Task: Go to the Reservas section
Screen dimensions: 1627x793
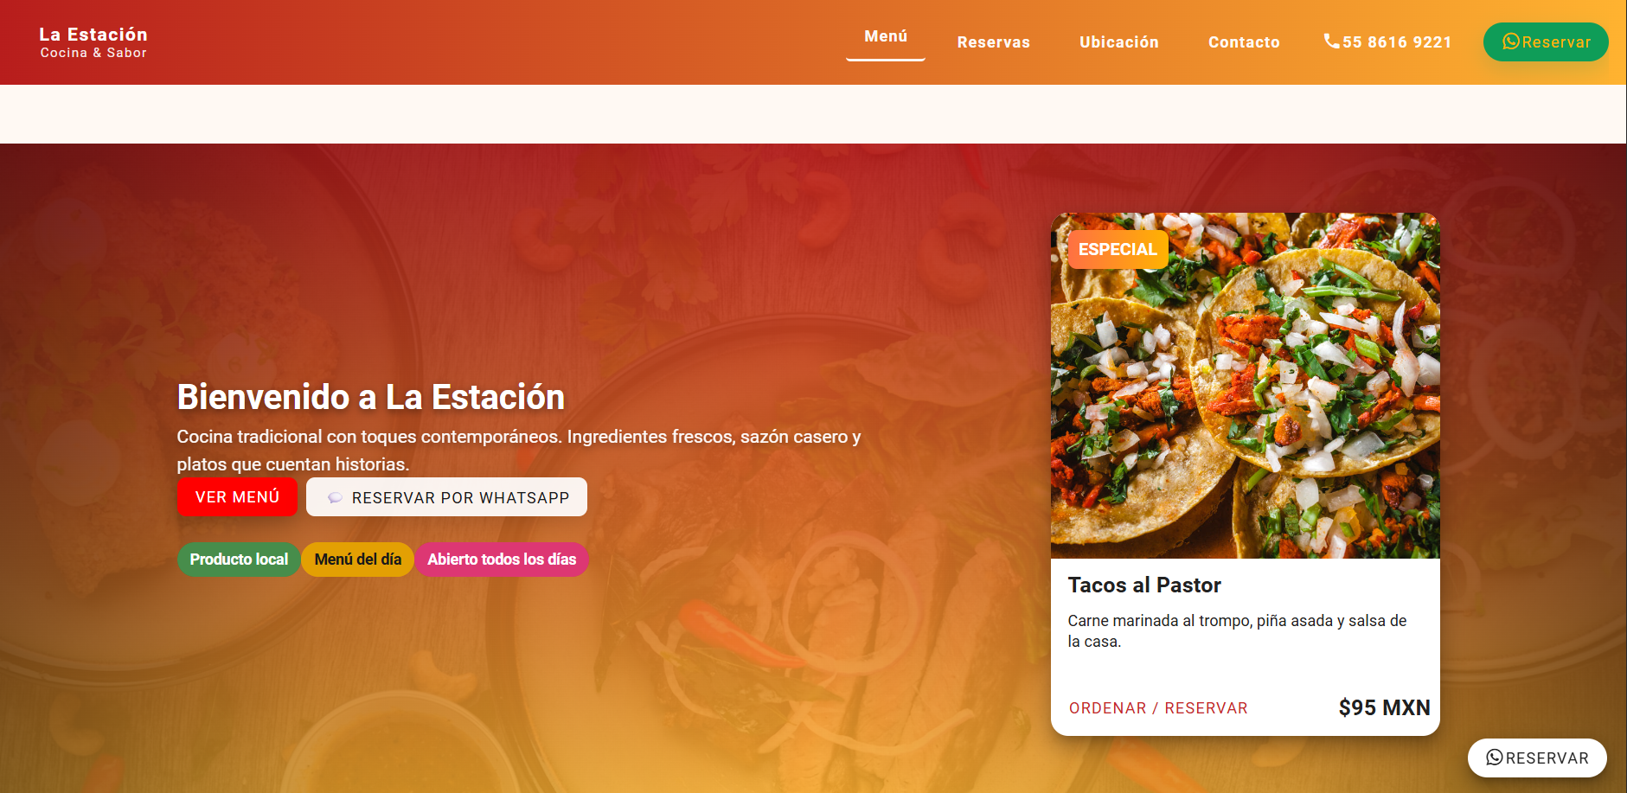Action: tap(993, 42)
